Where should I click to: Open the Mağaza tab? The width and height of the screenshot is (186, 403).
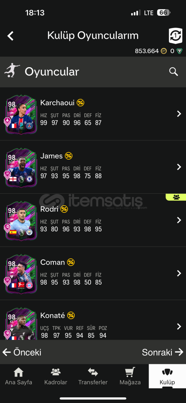coord(130,376)
